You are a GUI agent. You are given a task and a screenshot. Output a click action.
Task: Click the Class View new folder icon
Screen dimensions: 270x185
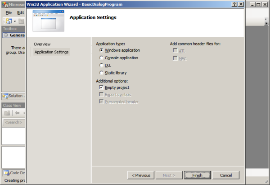(x=7, y=113)
